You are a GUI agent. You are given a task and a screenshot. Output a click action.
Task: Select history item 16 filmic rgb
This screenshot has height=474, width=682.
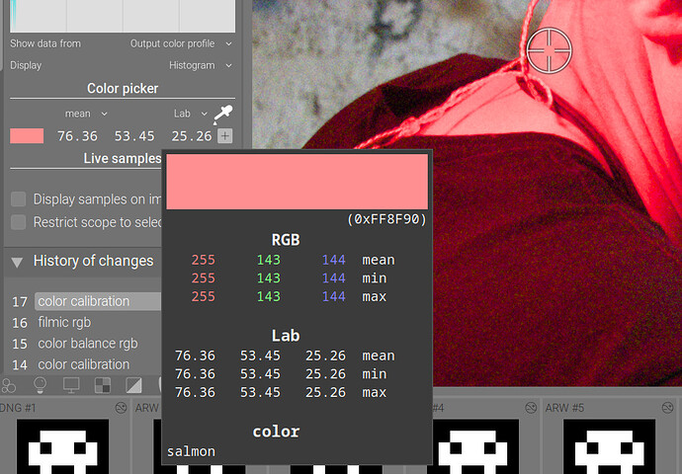click(x=64, y=322)
